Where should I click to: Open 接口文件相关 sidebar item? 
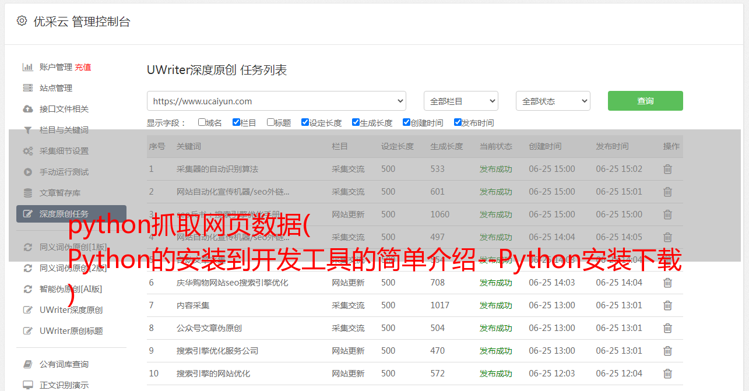point(64,109)
